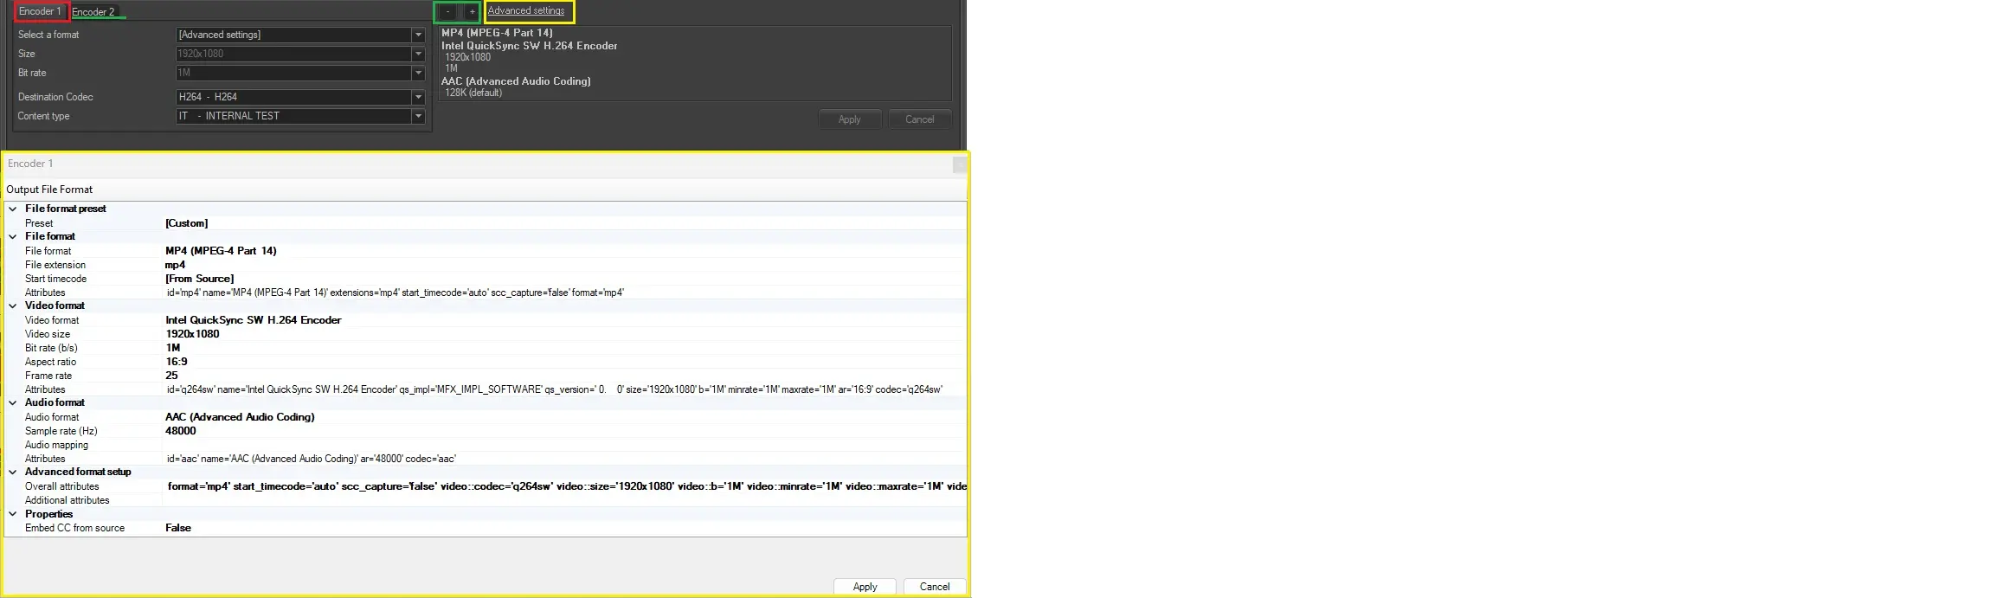This screenshot has height=598, width=1994.
Task: Collapse the Advanced format setup section
Action: pos(13,472)
